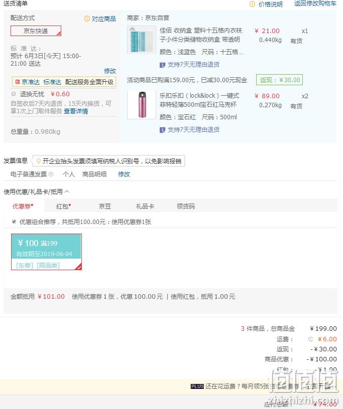Click 返回修改购物车 link
The width and height of the screenshot is (343, 409).
[315, 4]
